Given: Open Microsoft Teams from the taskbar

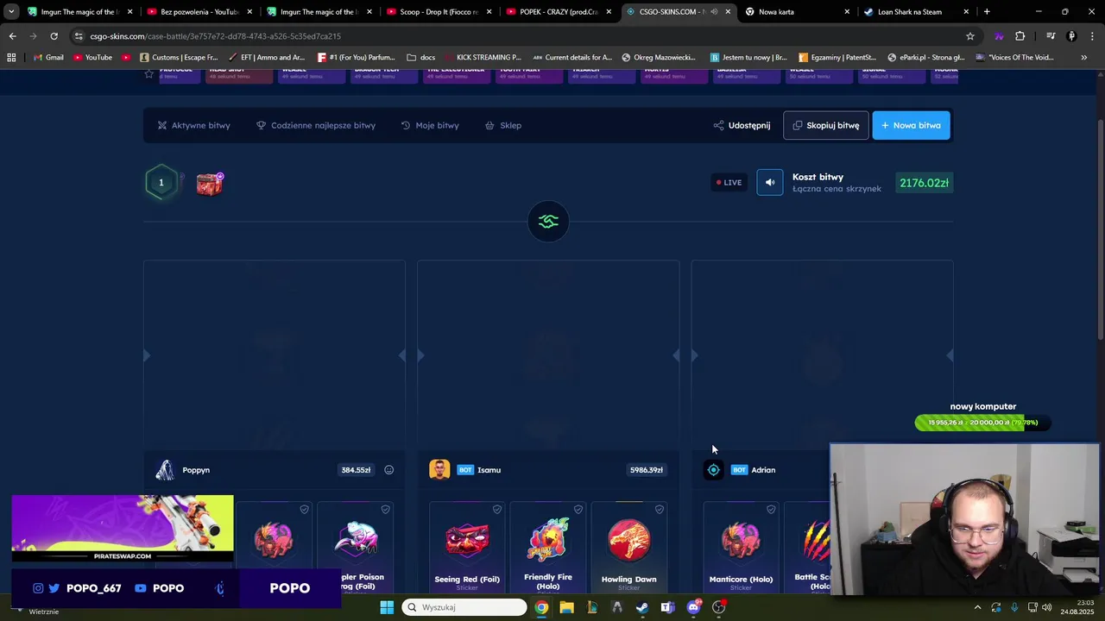Looking at the screenshot, I should tap(667, 607).
